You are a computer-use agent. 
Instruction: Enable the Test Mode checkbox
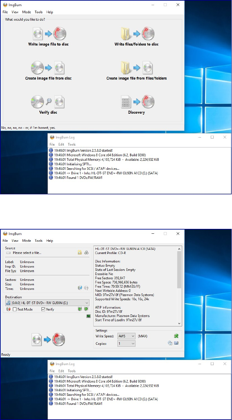tap(14, 309)
